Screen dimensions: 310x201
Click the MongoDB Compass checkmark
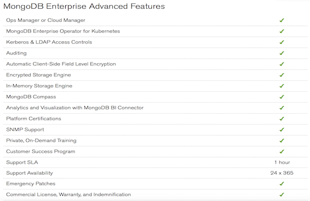(x=282, y=97)
